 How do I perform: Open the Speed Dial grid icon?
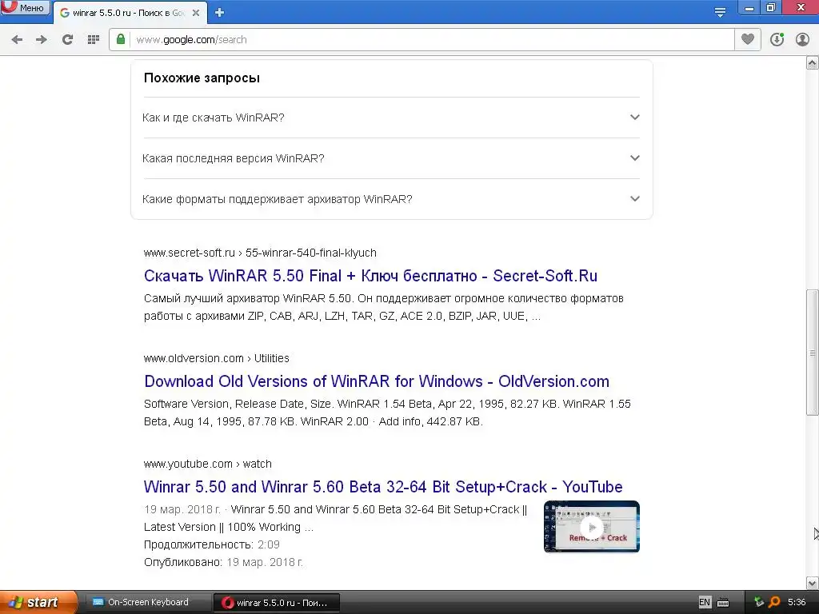(x=94, y=40)
